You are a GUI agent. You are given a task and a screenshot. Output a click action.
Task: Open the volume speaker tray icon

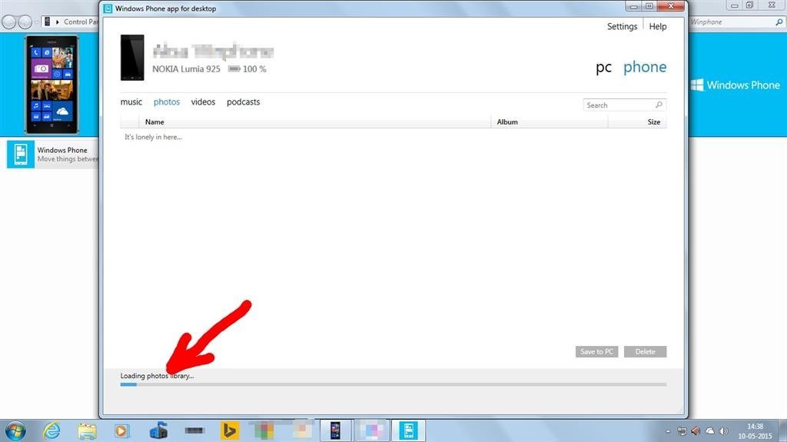[723, 431]
